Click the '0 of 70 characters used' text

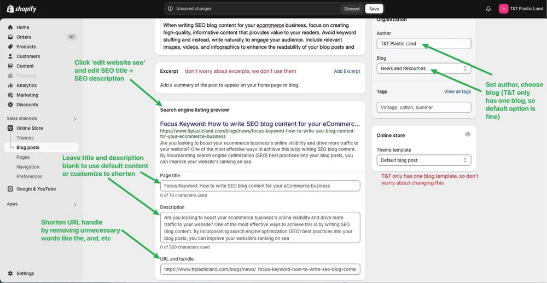click(183, 195)
